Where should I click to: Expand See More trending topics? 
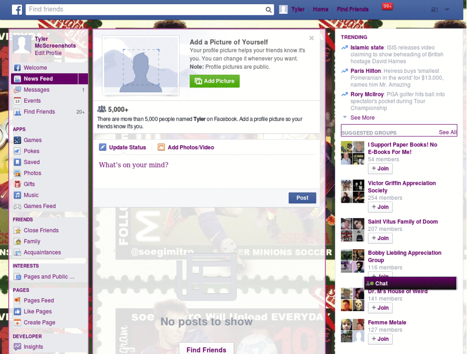click(x=362, y=118)
